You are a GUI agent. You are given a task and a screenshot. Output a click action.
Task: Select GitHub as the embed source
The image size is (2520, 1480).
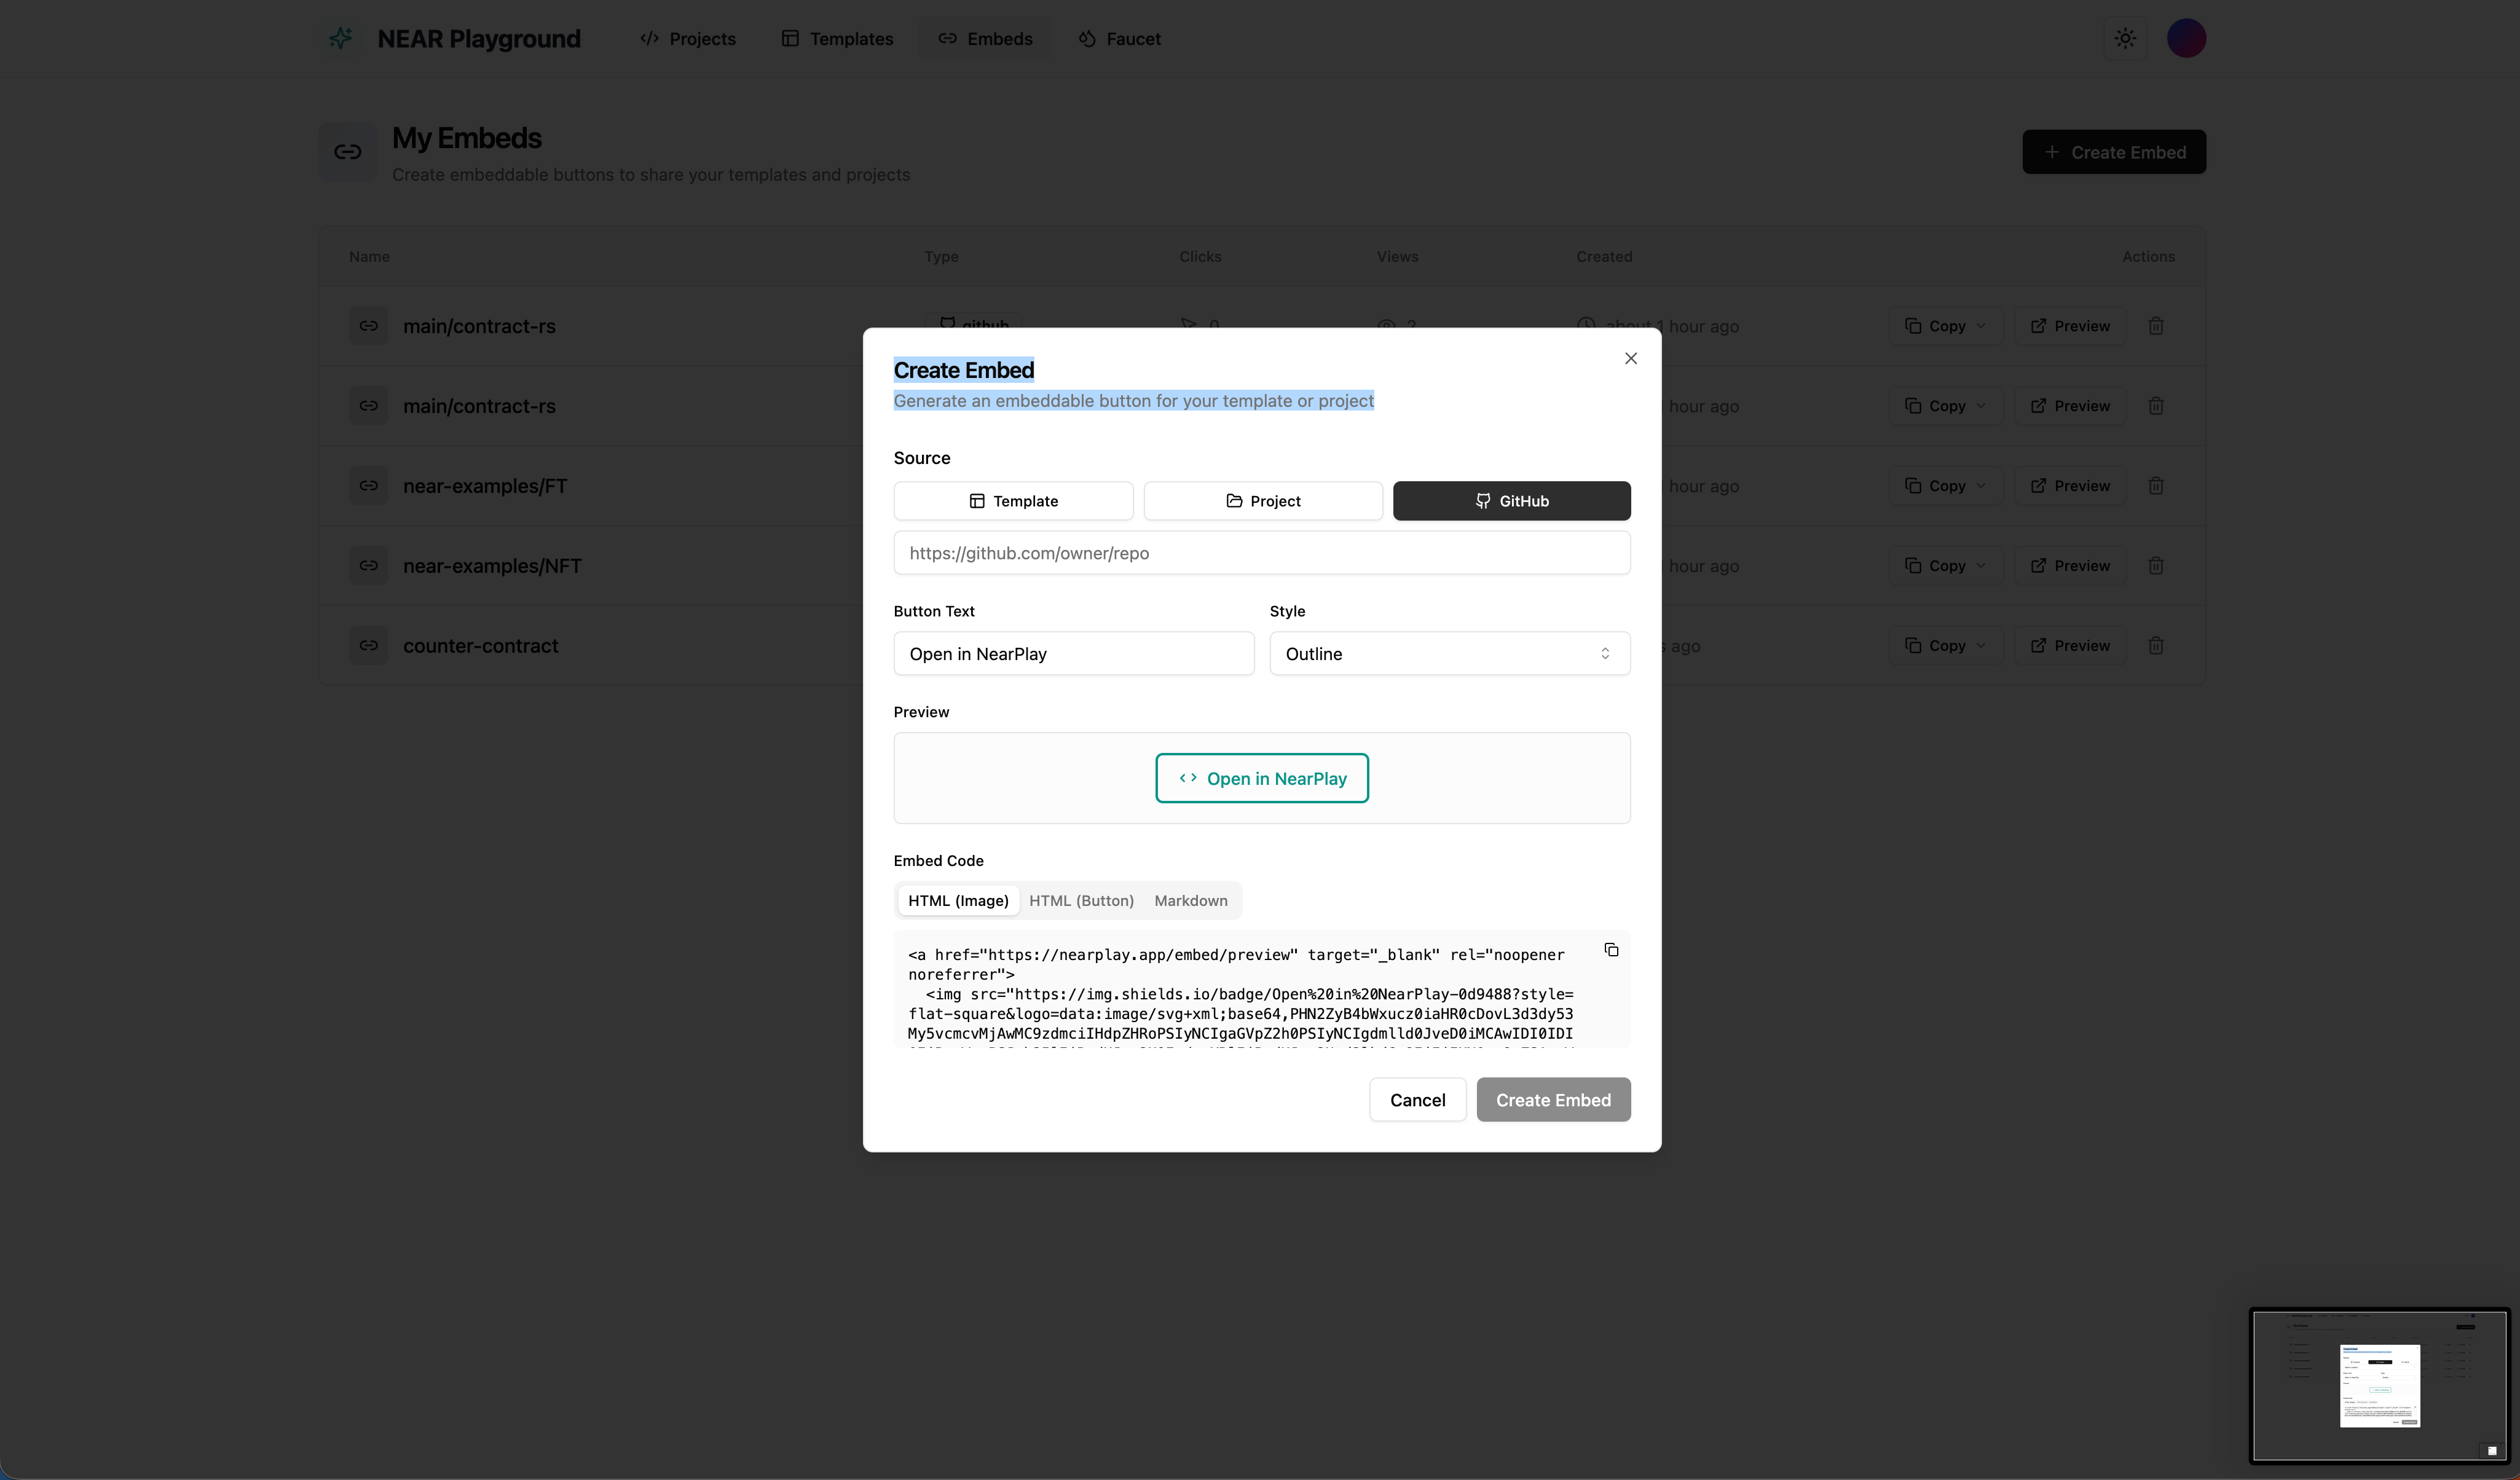coord(1512,501)
